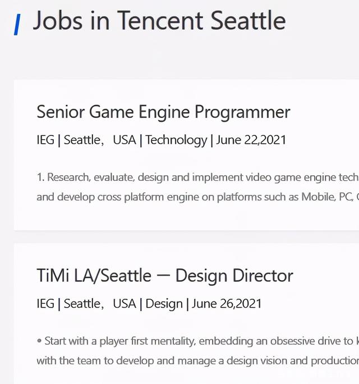Open the TiMi LA/Seattle Design Director job
This screenshot has width=359, height=384.
click(x=164, y=276)
